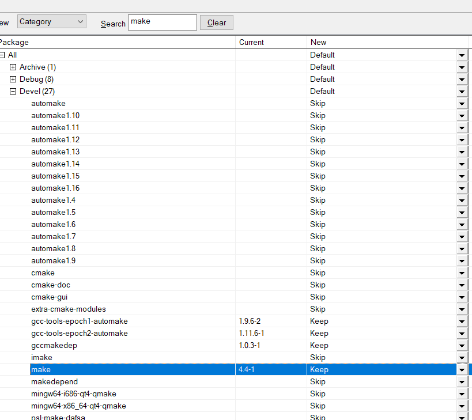The width and height of the screenshot is (472, 420).
Task: Select the makedepend package entry
Action: pyautogui.click(x=54, y=381)
